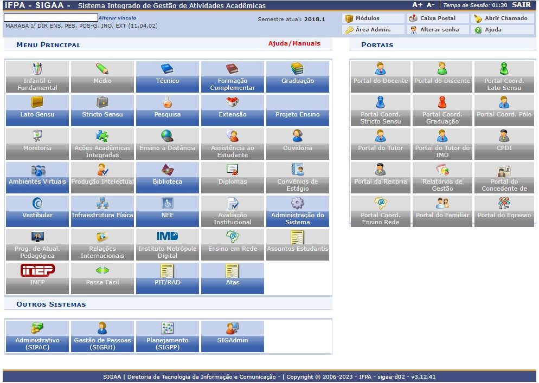The height and width of the screenshot is (383, 539).
Task: Open the NEE accessibility module
Action: tap(168, 211)
